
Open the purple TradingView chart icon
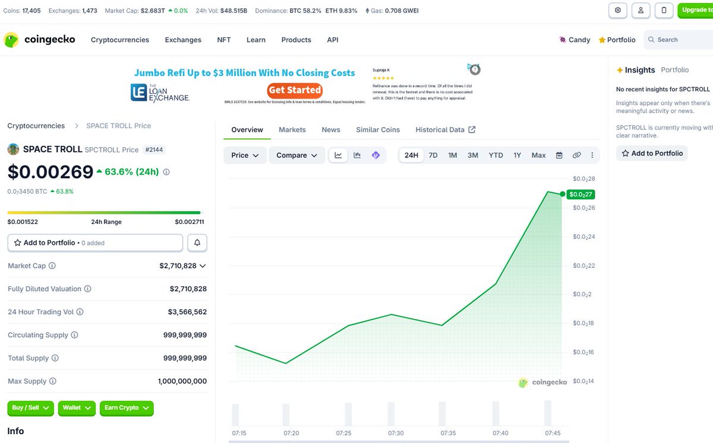pos(376,155)
